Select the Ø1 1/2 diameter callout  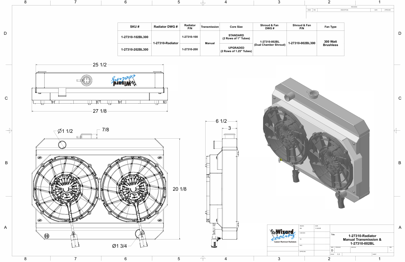[65, 131]
